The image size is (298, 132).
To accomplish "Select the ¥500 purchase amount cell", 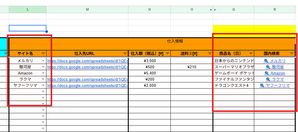I will tap(149, 67).
